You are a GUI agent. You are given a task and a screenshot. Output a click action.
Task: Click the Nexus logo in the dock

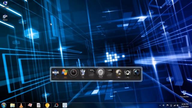click(x=55, y=73)
